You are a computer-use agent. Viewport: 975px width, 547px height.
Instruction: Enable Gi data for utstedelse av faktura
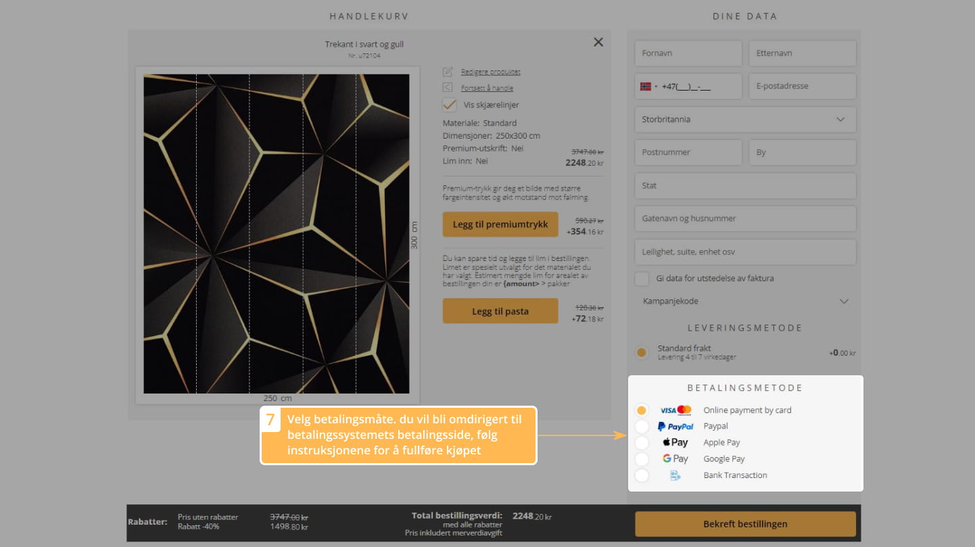tap(642, 279)
